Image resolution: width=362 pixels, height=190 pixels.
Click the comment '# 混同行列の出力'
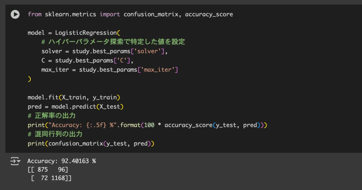click(x=55, y=134)
